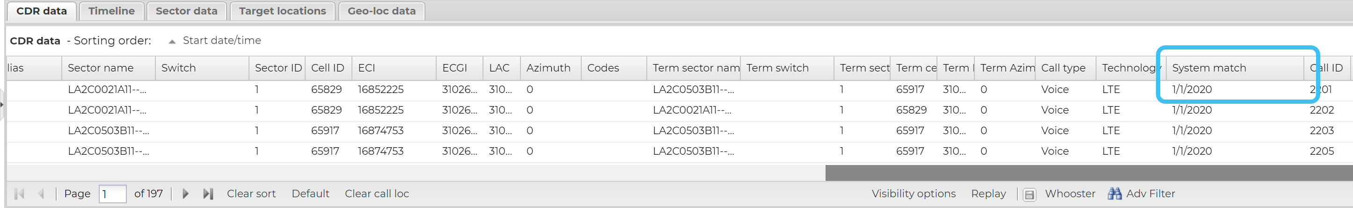Switch to the Timeline tab

click(111, 11)
